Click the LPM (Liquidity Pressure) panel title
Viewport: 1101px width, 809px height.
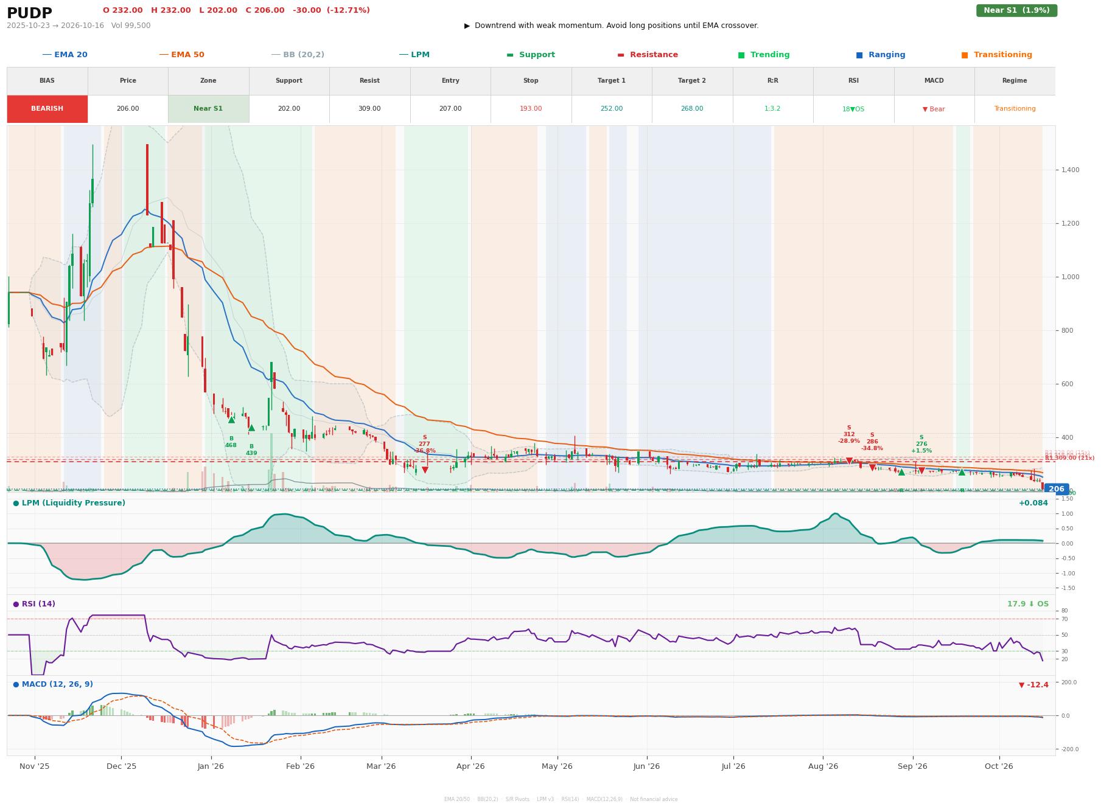point(69,503)
